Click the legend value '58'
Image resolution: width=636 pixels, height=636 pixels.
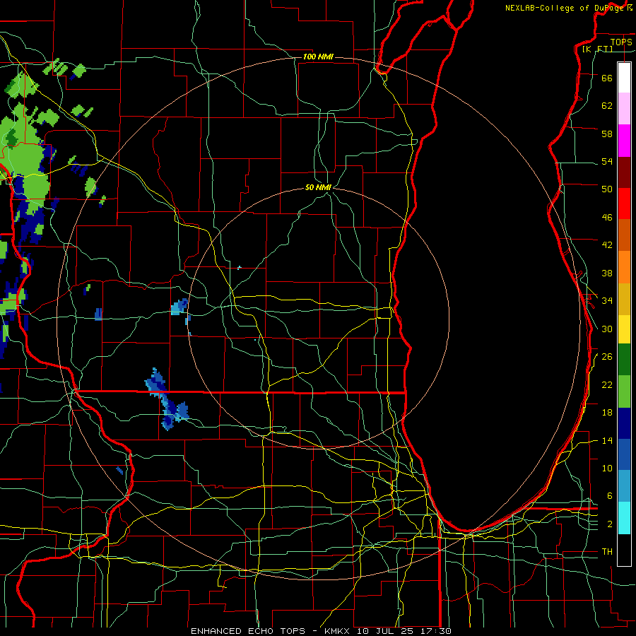pos(607,134)
